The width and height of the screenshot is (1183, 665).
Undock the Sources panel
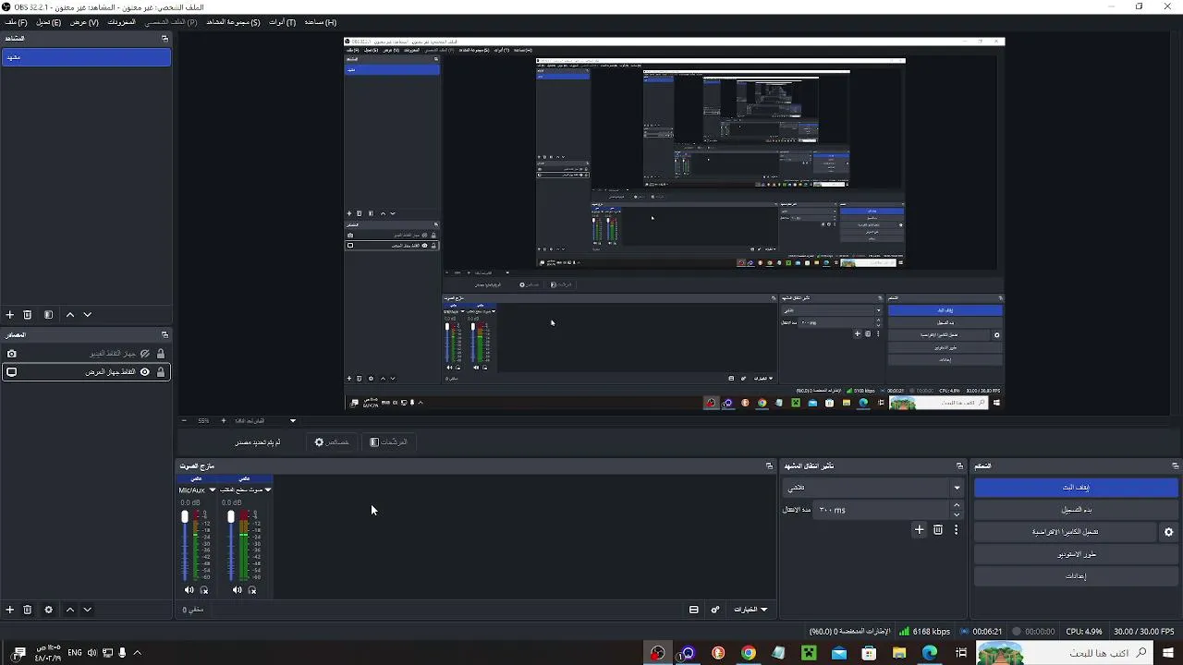pyautogui.click(x=165, y=335)
